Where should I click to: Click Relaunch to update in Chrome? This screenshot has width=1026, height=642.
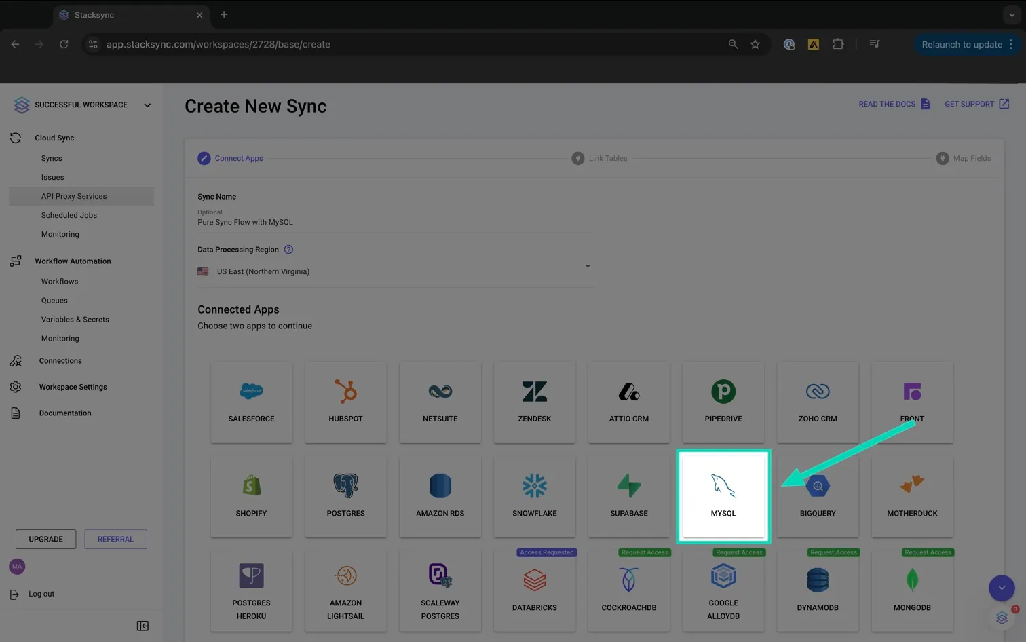pos(968,44)
